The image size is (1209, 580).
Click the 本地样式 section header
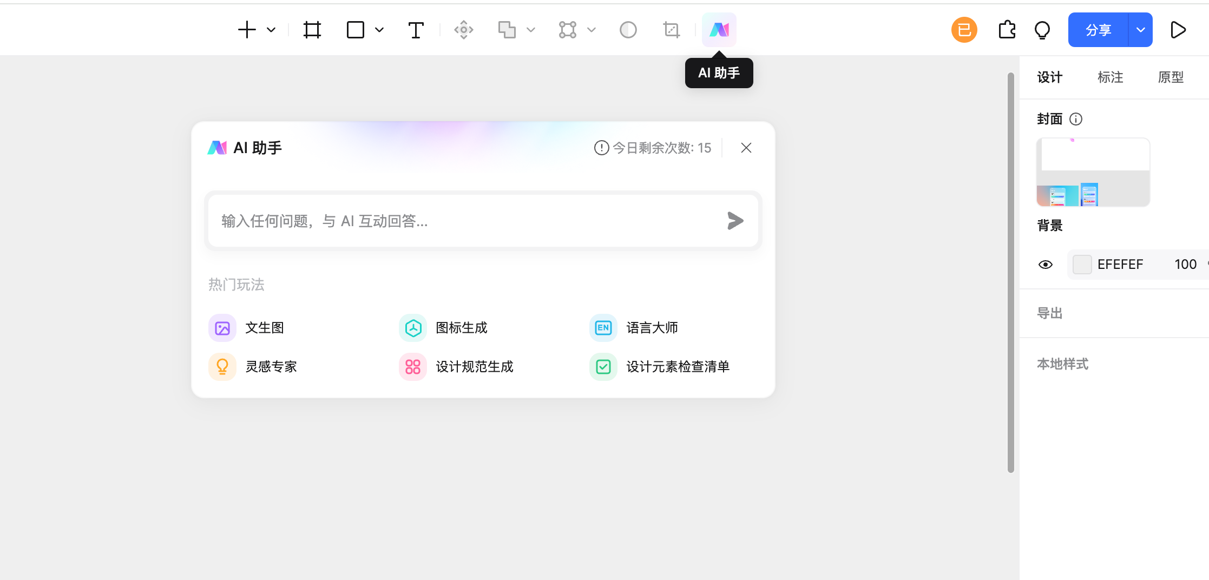(1063, 364)
